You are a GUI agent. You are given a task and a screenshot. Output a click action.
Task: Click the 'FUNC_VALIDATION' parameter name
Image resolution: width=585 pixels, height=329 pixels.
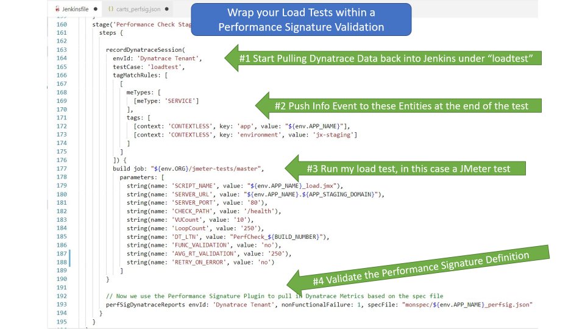(200, 245)
